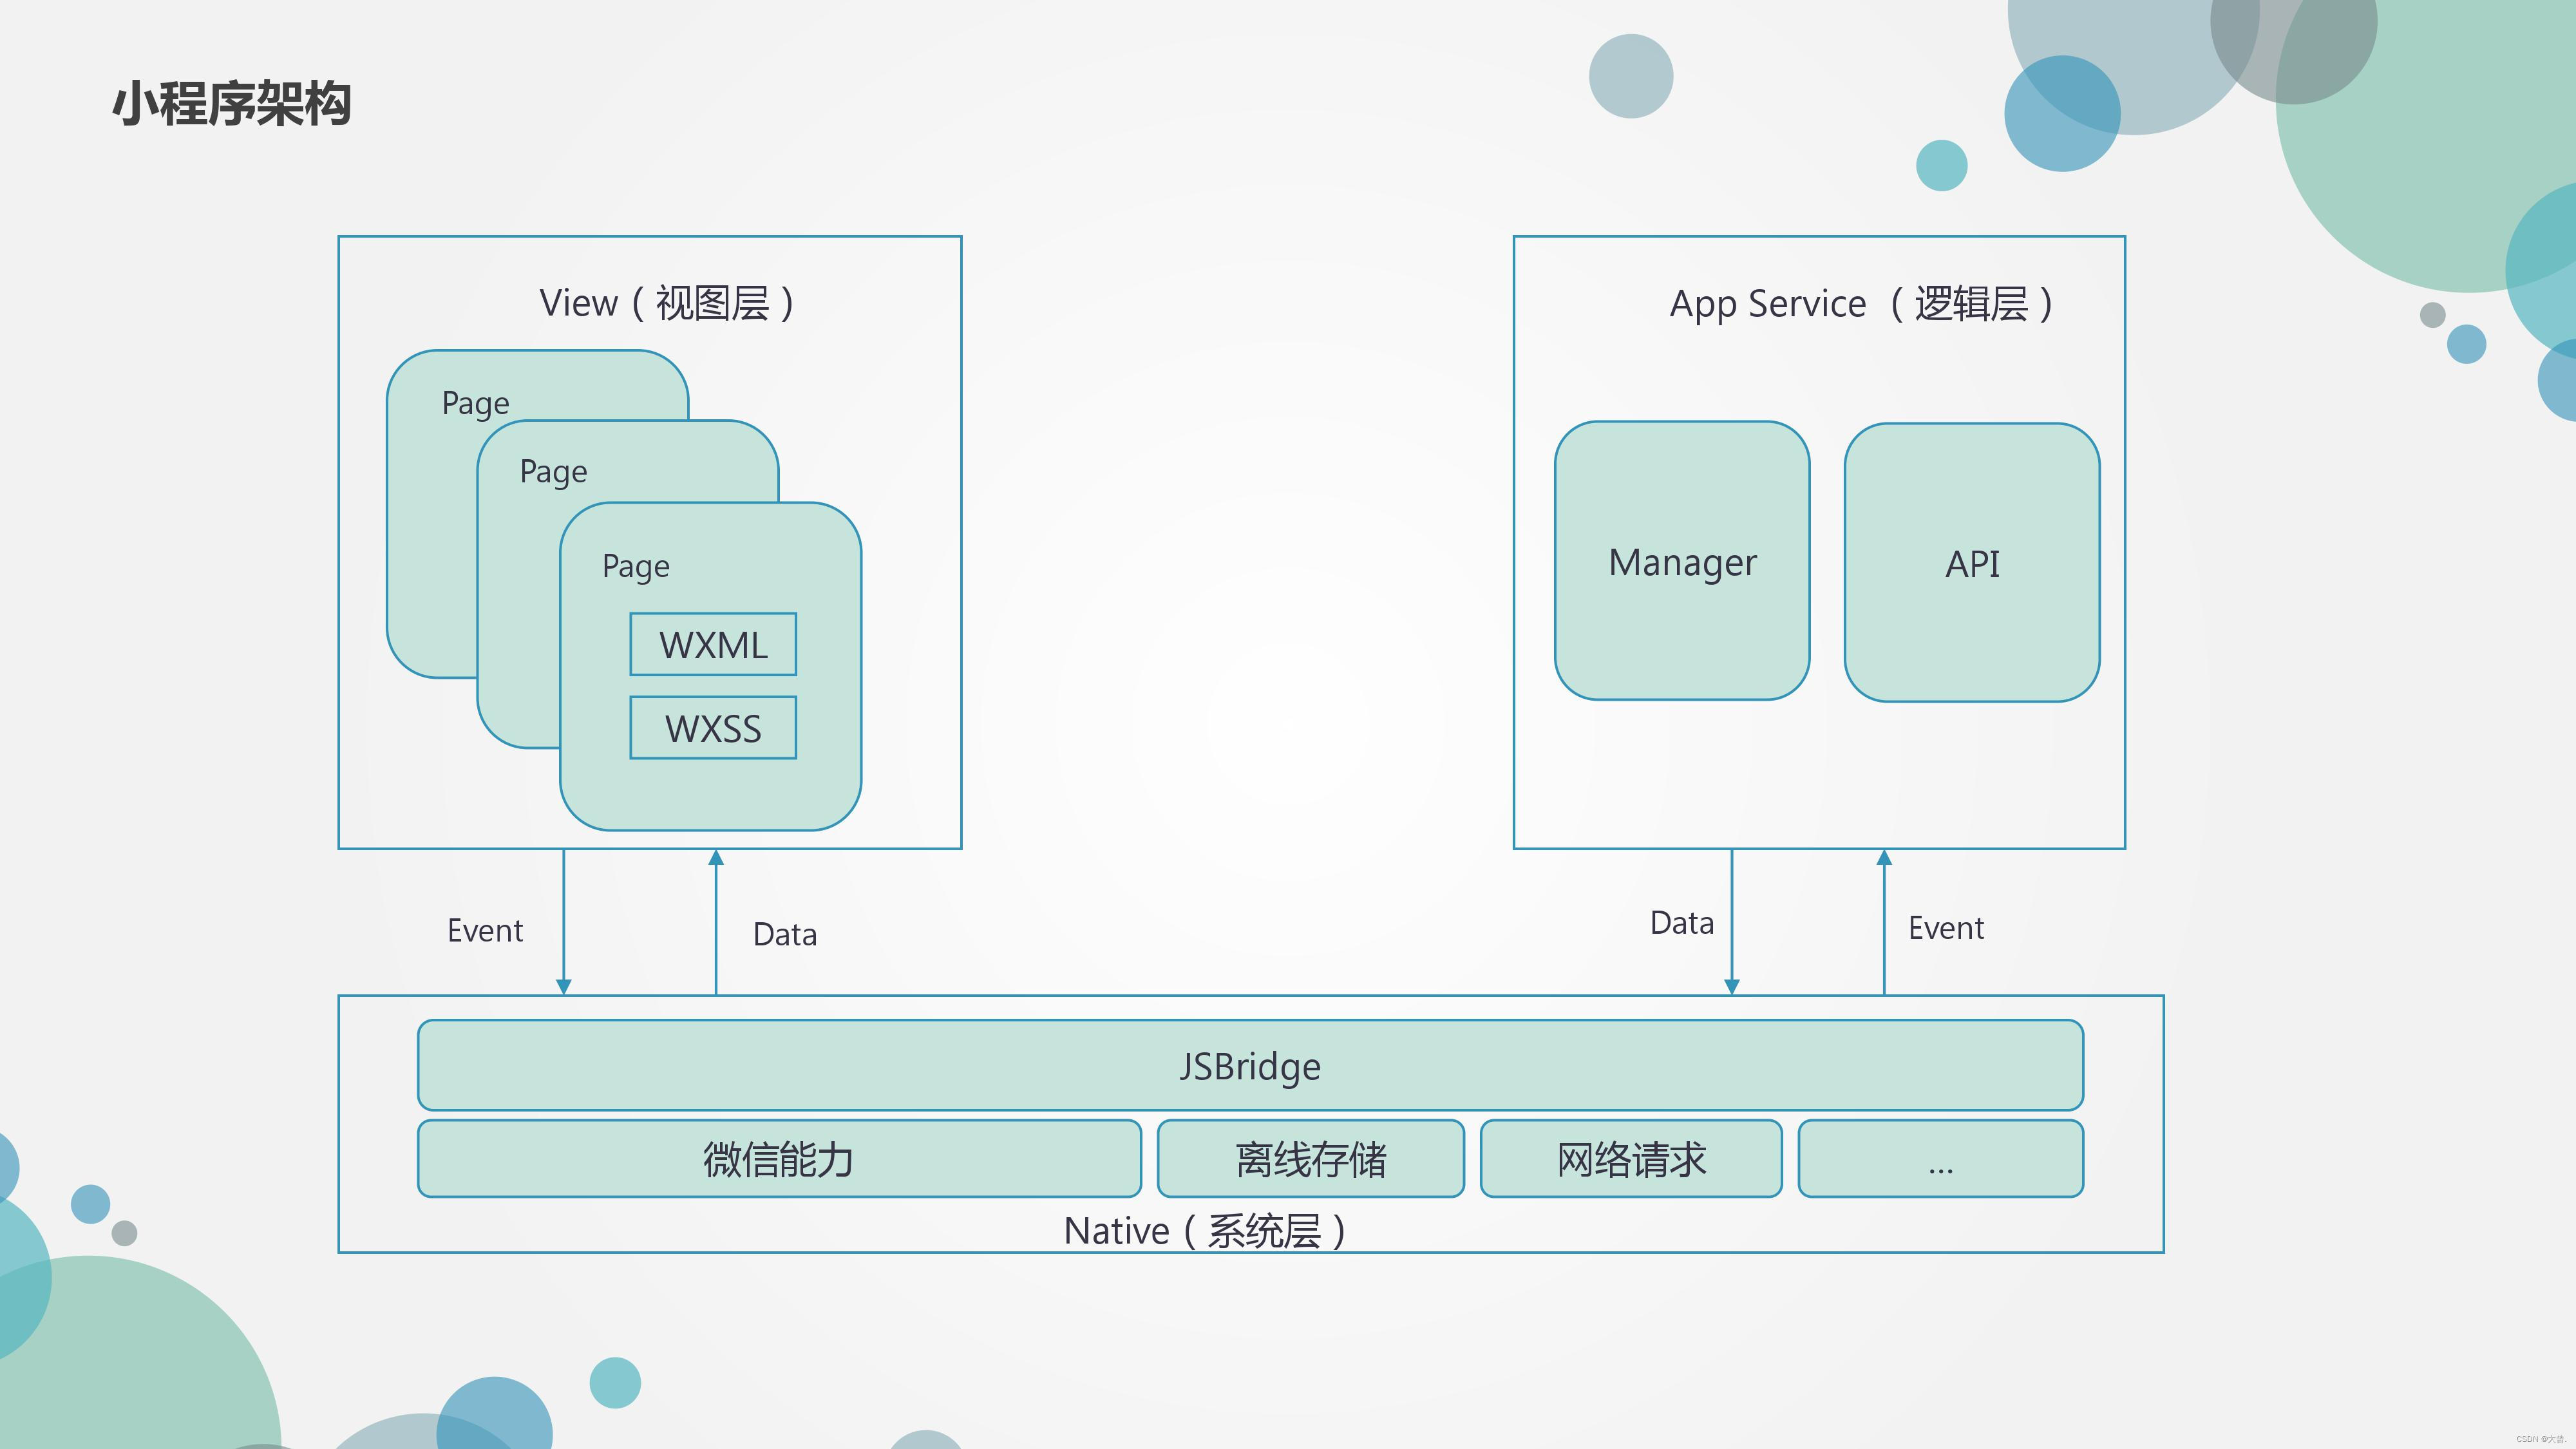This screenshot has height=1449, width=2576.
Task: Click the JSBridge bar
Action: [1250, 1066]
